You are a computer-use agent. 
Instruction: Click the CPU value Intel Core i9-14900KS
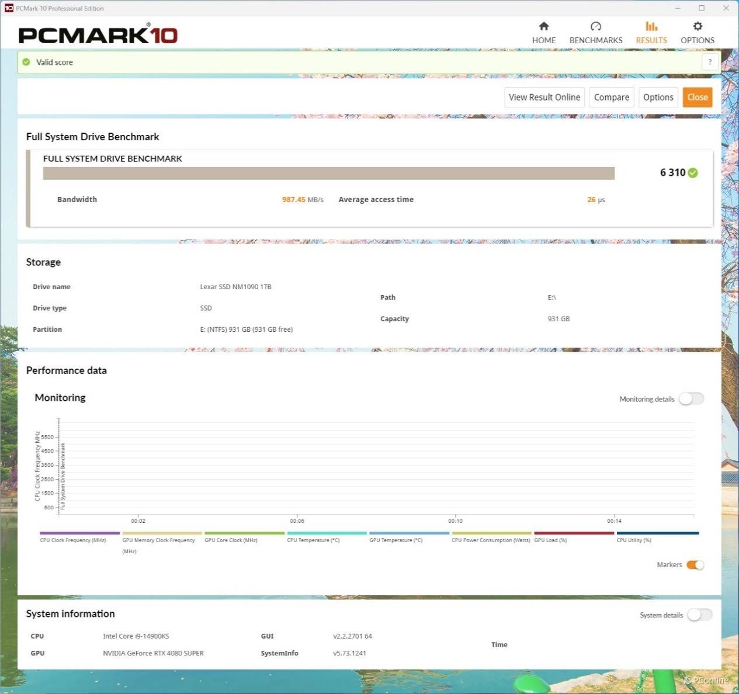click(x=136, y=636)
